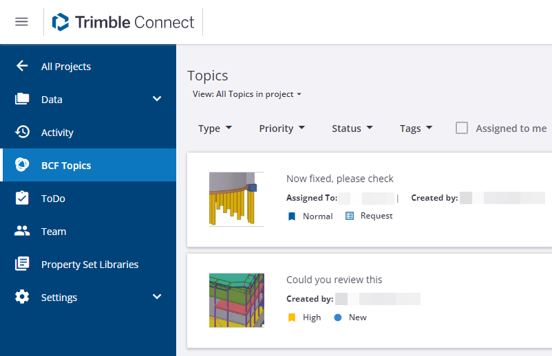The image size is (552, 356).
Task: Click the BCF Topics sidebar icon
Action: point(22,165)
